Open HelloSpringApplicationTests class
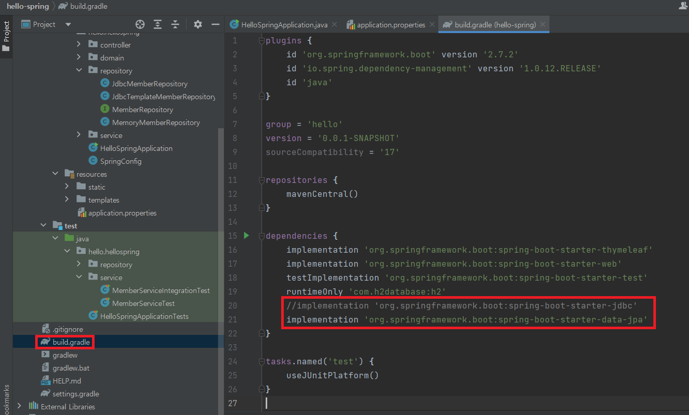 (144, 316)
